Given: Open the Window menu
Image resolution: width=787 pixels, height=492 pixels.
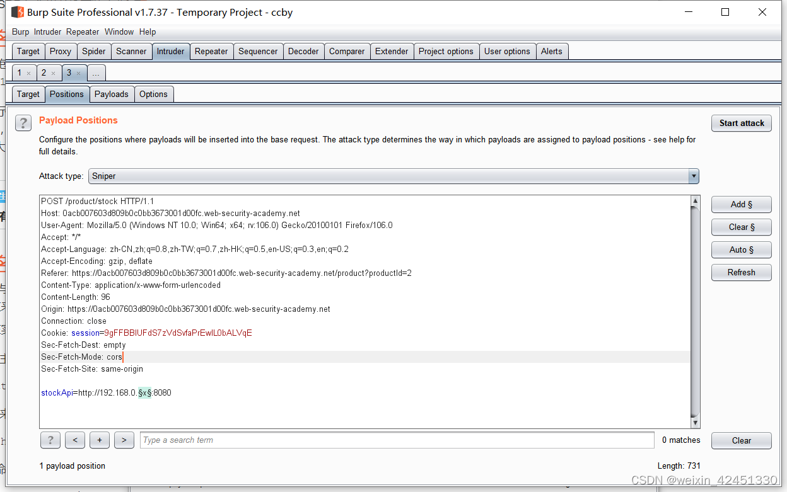Looking at the screenshot, I should coord(119,32).
